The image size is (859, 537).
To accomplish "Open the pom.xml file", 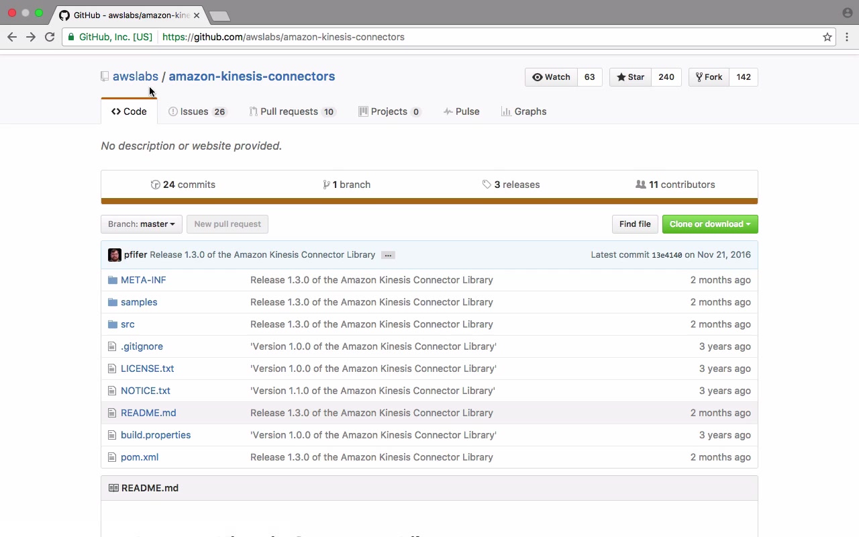I will [x=140, y=457].
